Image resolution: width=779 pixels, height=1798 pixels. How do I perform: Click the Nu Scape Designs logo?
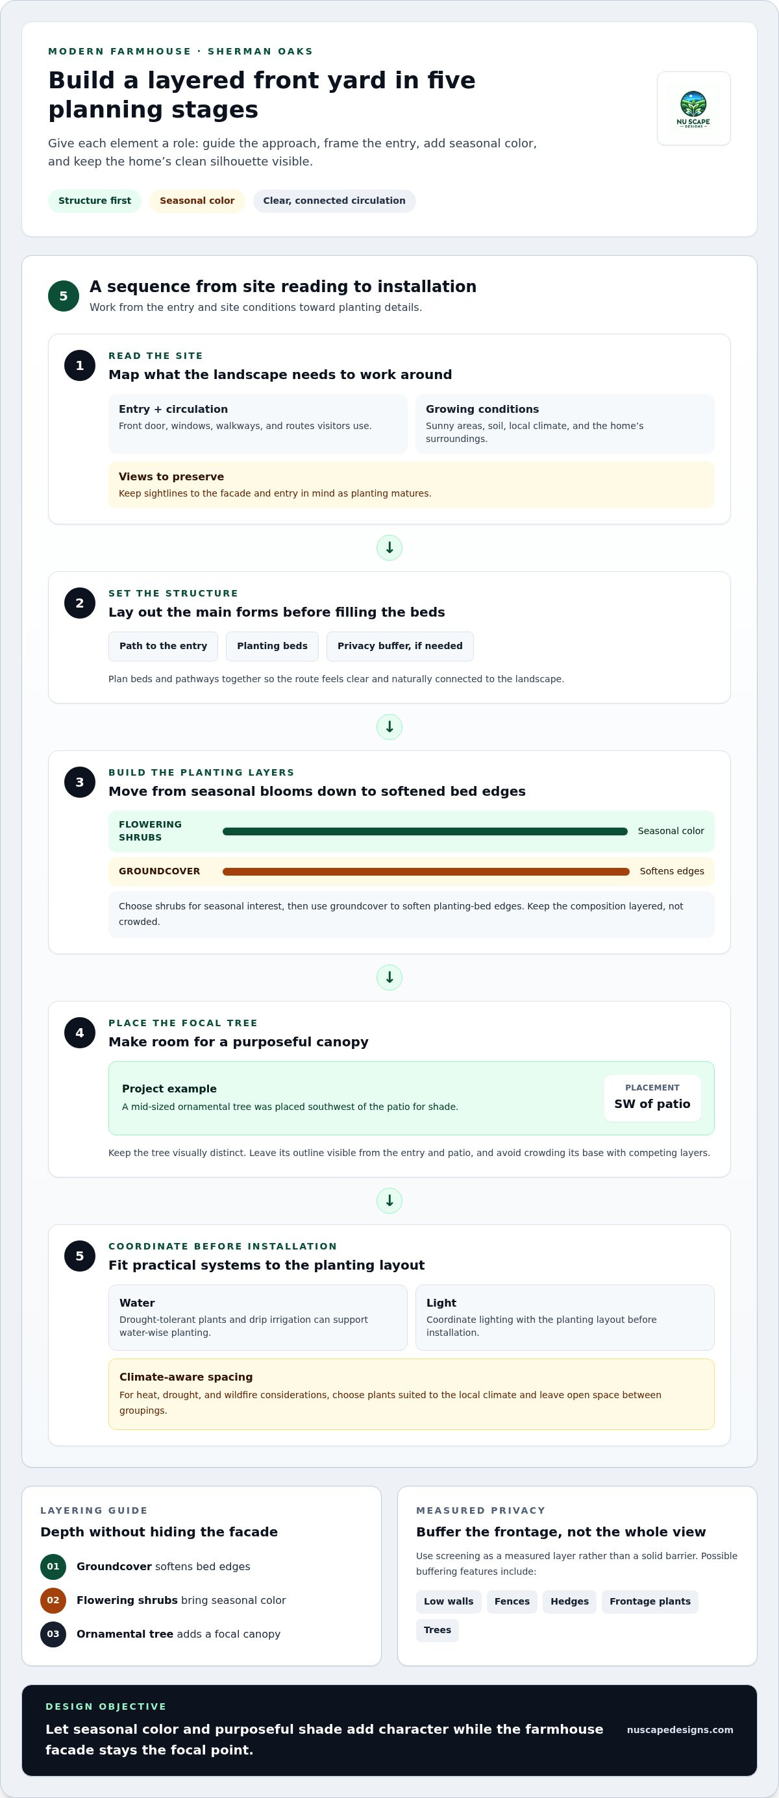coord(693,109)
